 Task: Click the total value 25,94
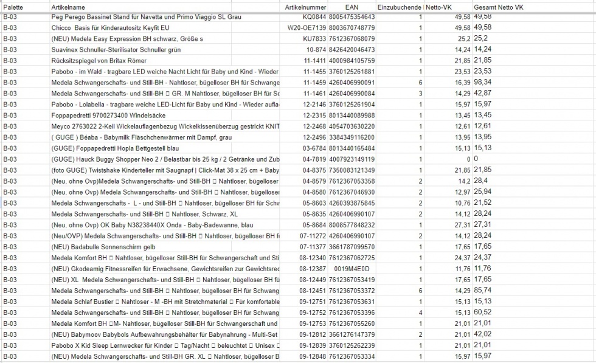(483, 192)
